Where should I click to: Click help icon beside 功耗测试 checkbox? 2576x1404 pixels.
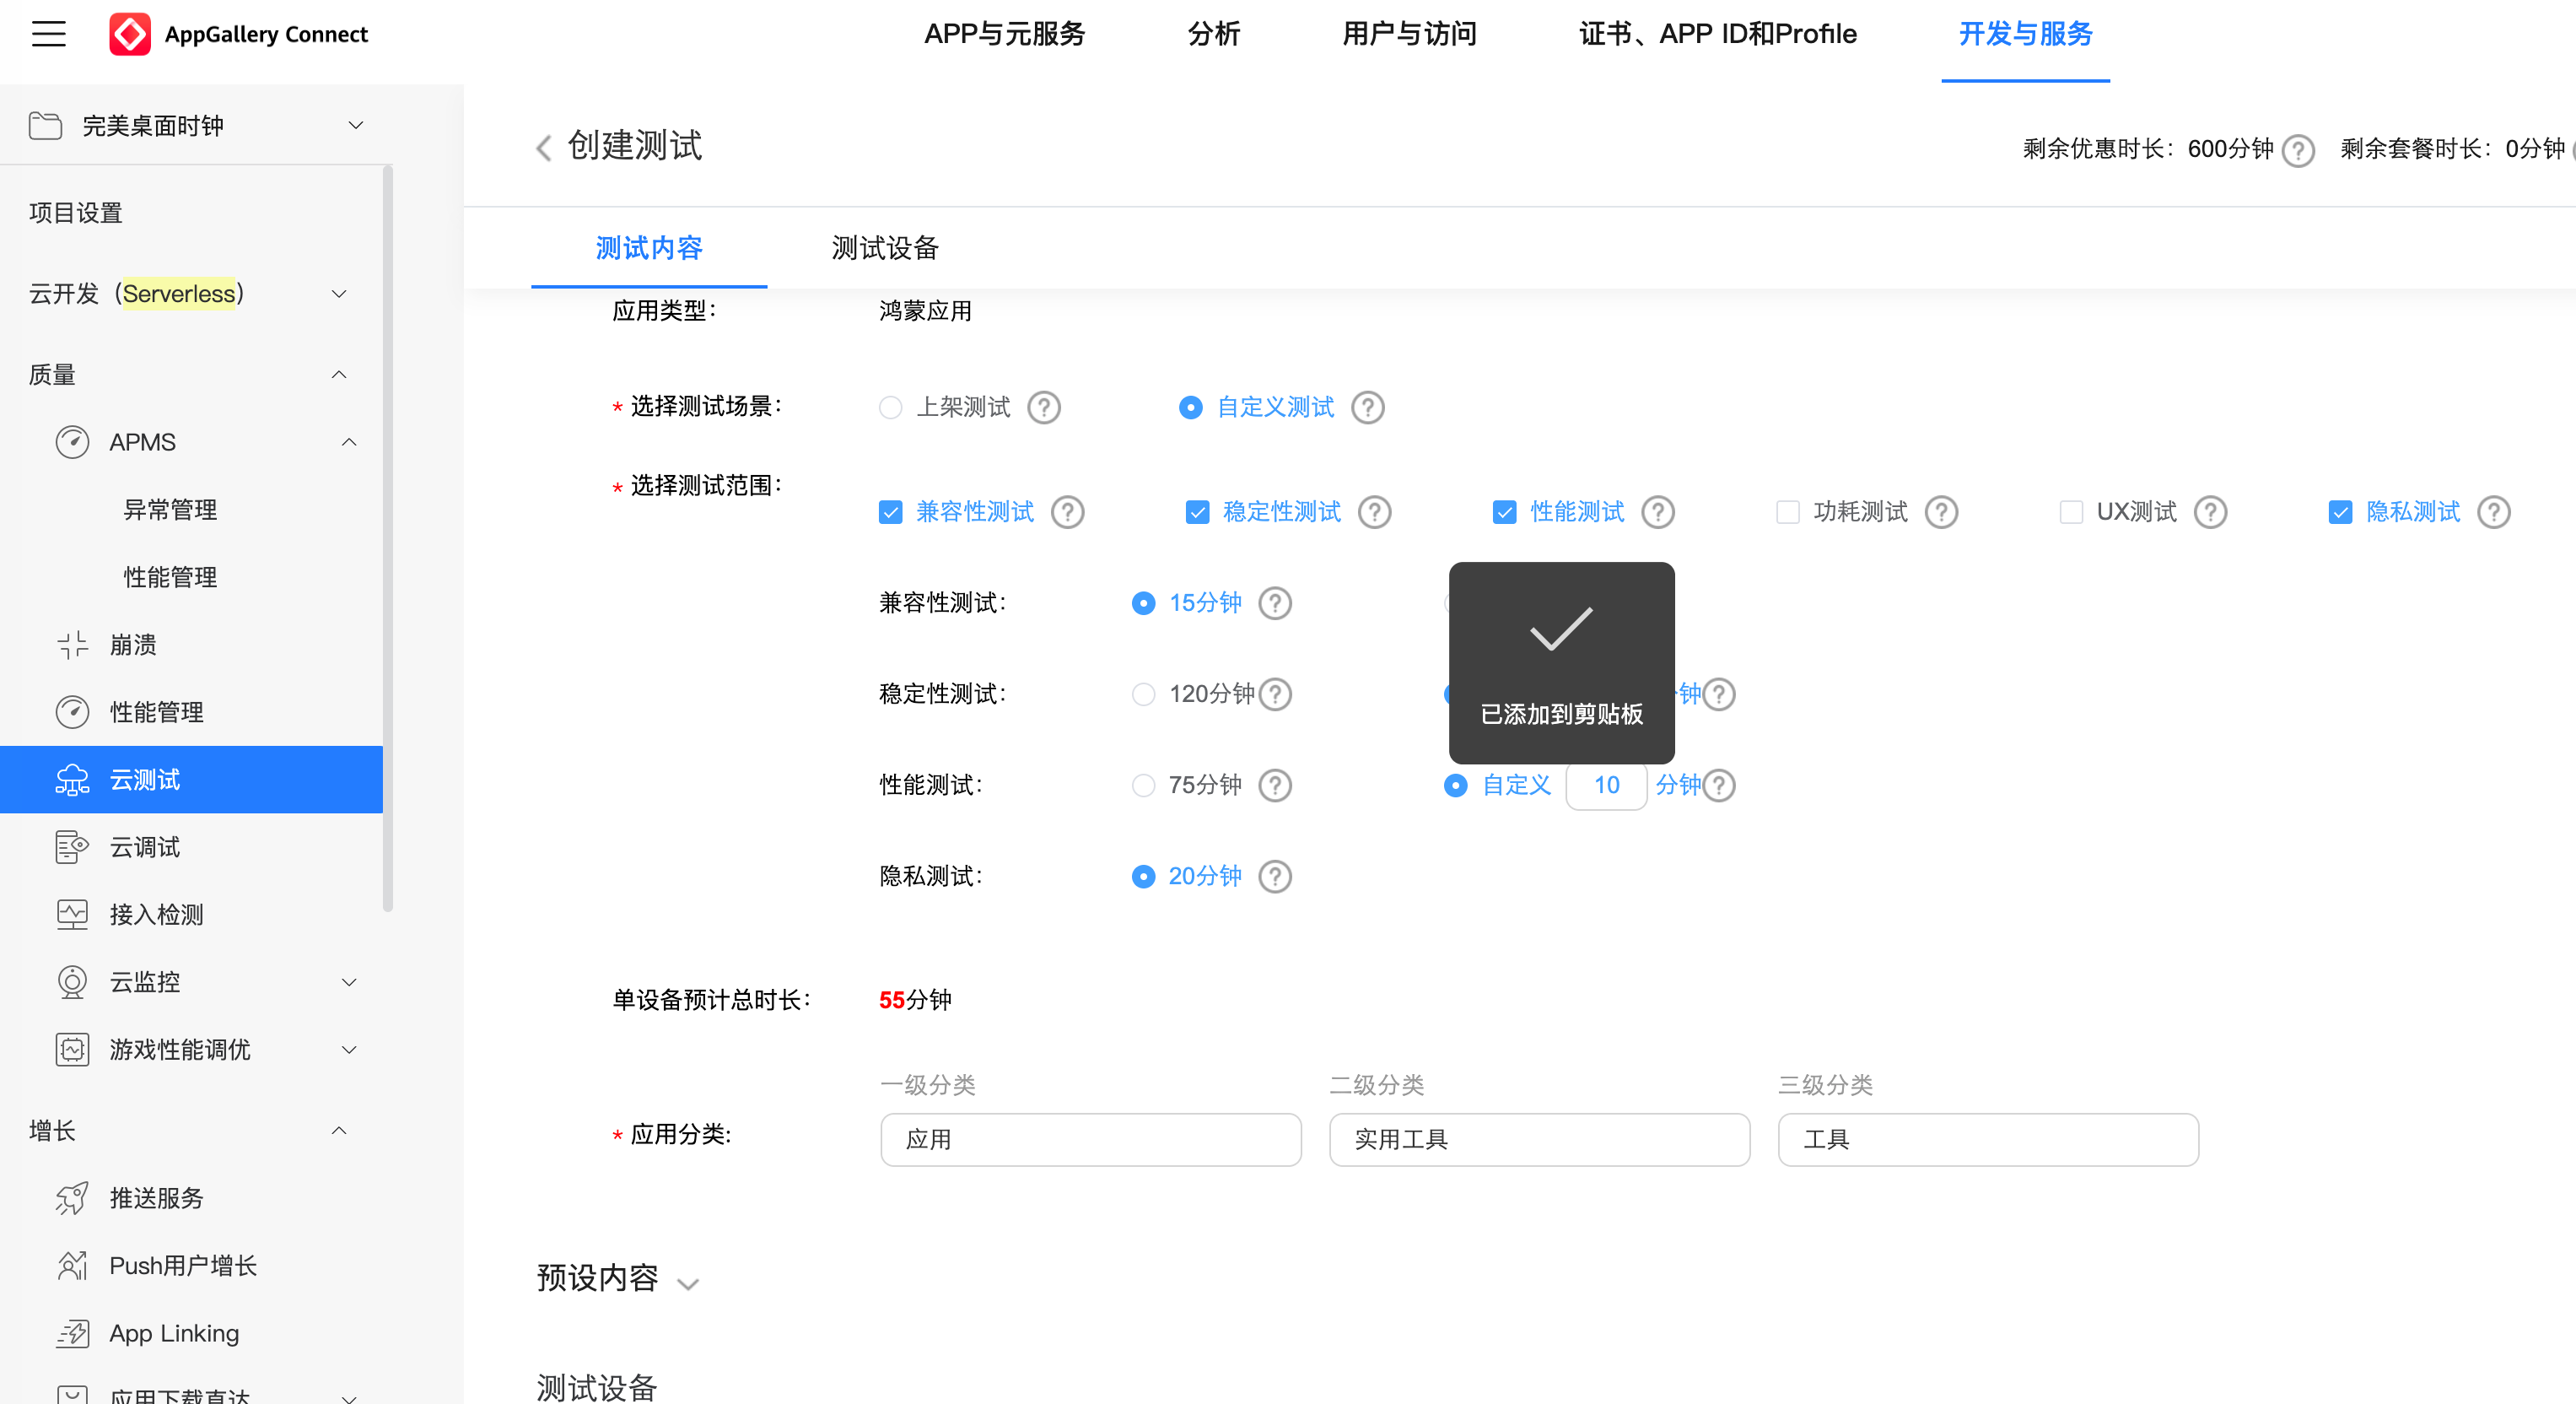point(1942,512)
